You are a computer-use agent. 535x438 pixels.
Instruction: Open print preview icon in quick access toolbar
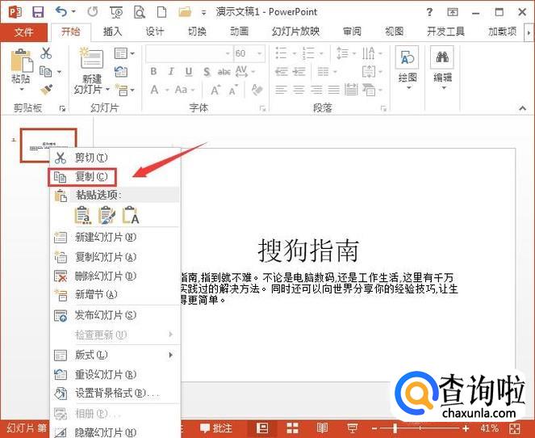(140, 13)
